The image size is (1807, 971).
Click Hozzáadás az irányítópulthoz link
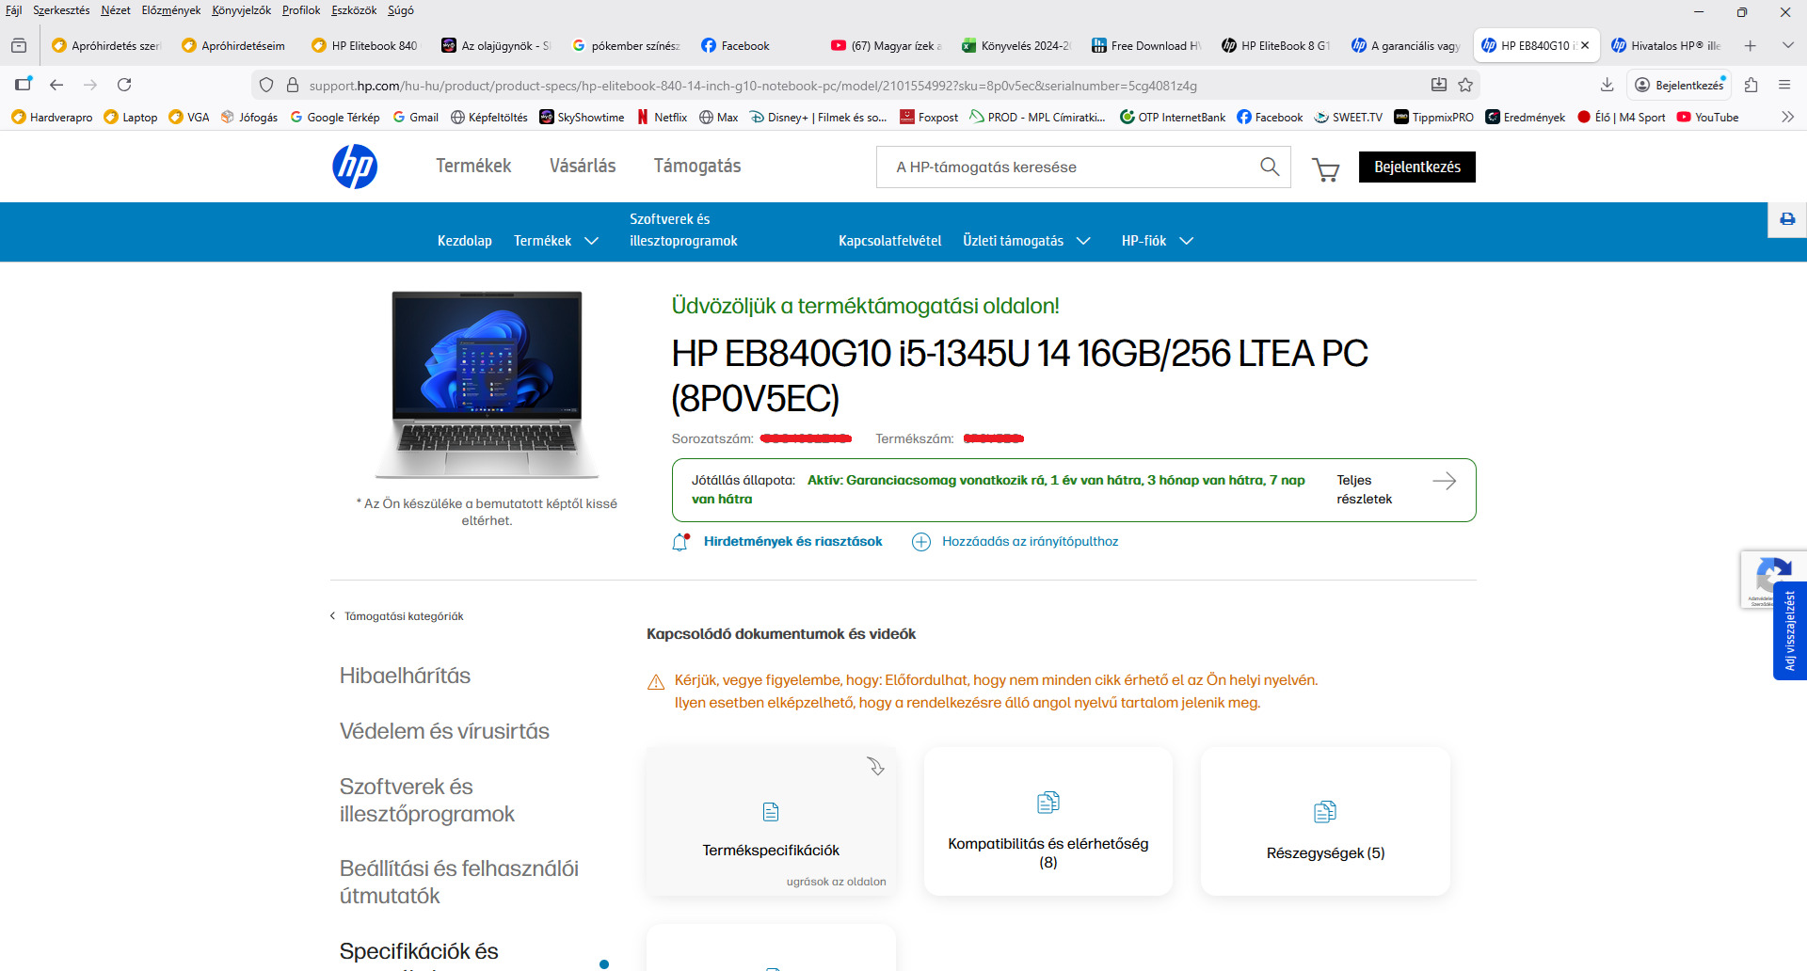[x=1031, y=542]
